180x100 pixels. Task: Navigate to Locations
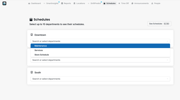point(79,3)
